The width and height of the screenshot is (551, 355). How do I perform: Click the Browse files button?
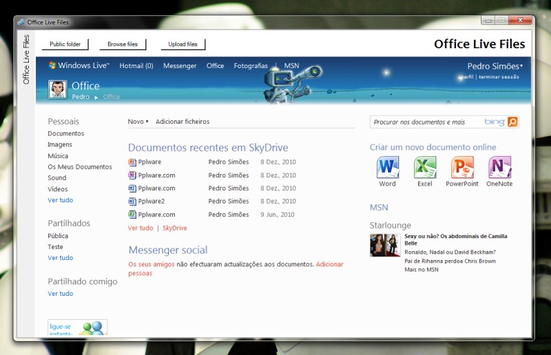pyautogui.click(x=123, y=44)
